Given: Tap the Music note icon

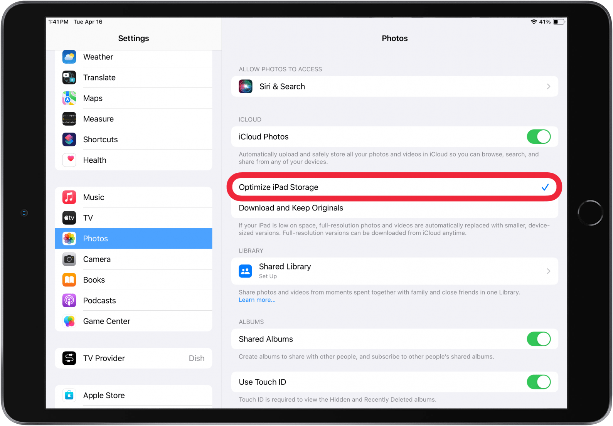Looking at the screenshot, I should click(69, 197).
